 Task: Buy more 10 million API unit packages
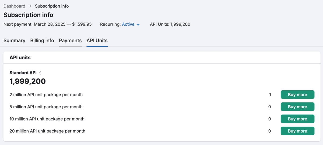(297, 119)
